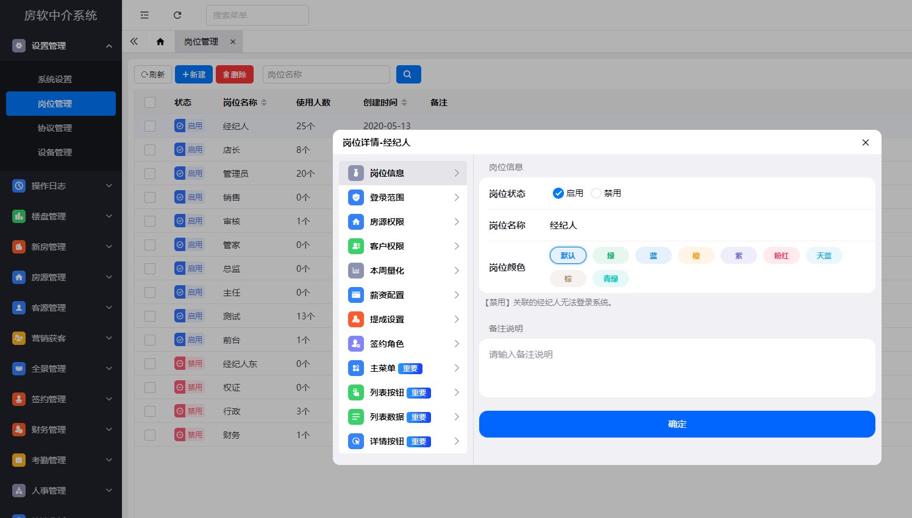Open 系统设置 in the sidebar
The height and width of the screenshot is (518, 912).
55,79
